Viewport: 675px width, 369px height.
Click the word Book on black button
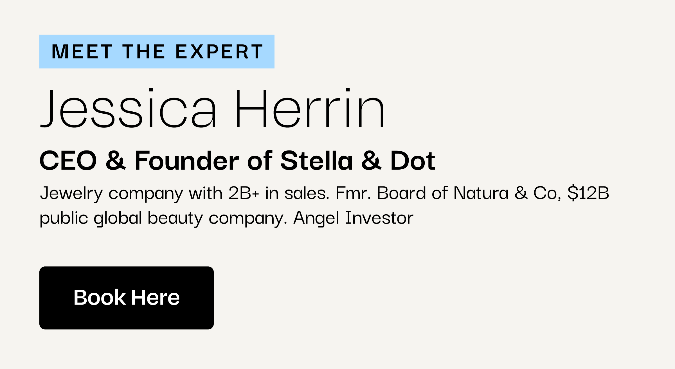point(100,298)
